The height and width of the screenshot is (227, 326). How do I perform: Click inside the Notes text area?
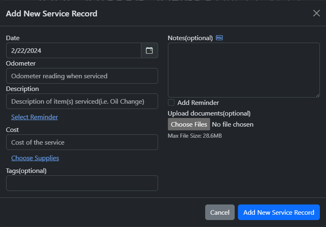[243, 70]
